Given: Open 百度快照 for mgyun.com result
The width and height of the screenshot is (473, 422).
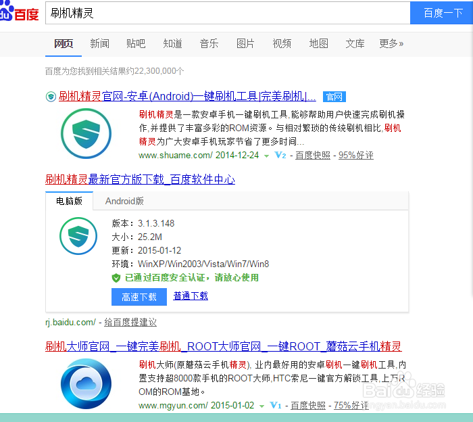Looking at the screenshot, I should (308, 405).
